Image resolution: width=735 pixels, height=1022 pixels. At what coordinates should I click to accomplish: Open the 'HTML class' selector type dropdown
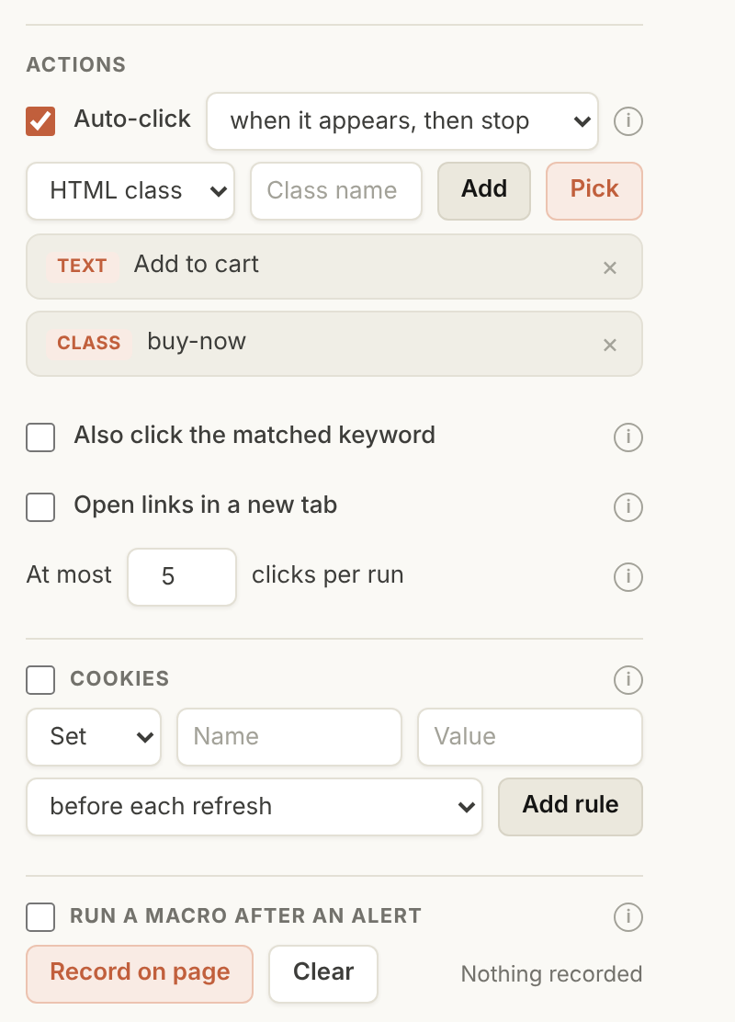tap(130, 191)
